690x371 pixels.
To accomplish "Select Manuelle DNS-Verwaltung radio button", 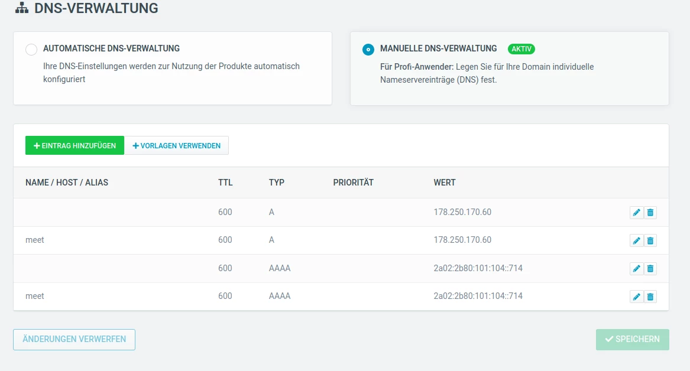I will (368, 50).
